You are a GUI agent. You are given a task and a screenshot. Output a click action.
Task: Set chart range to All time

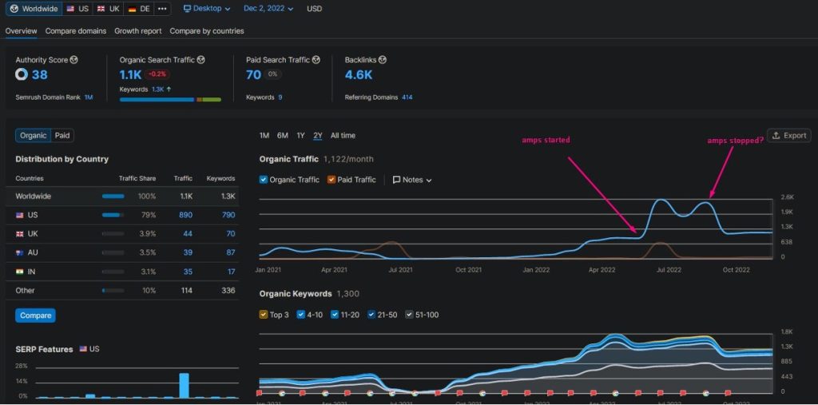[343, 136]
